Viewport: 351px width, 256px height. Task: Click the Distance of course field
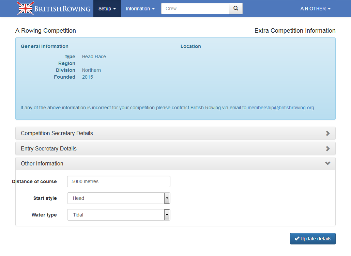pyautogui.click(x=119, y=181)
